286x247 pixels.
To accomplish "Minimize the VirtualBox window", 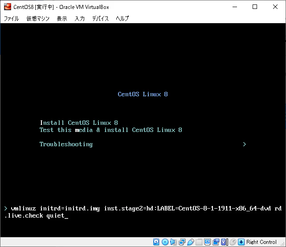I will click(x=235, y=7).
